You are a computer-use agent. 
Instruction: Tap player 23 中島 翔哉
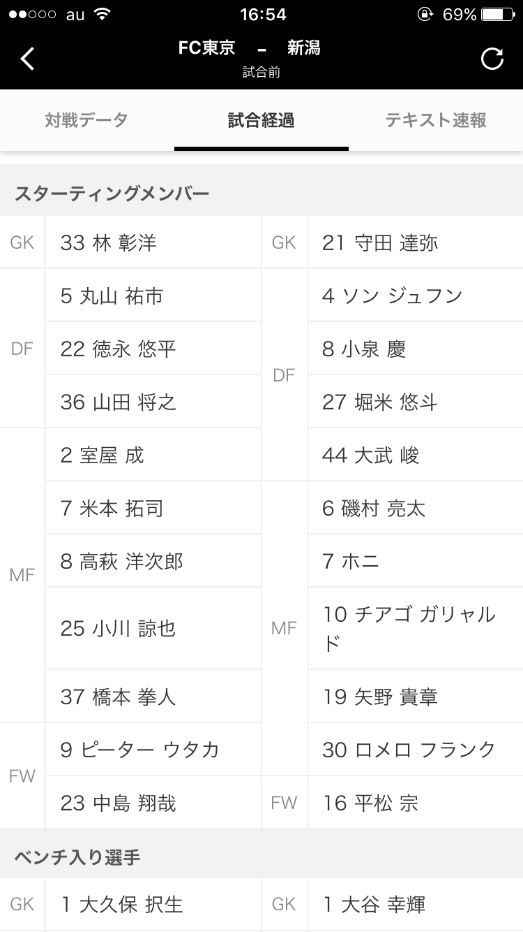click(x=118, y=803)
